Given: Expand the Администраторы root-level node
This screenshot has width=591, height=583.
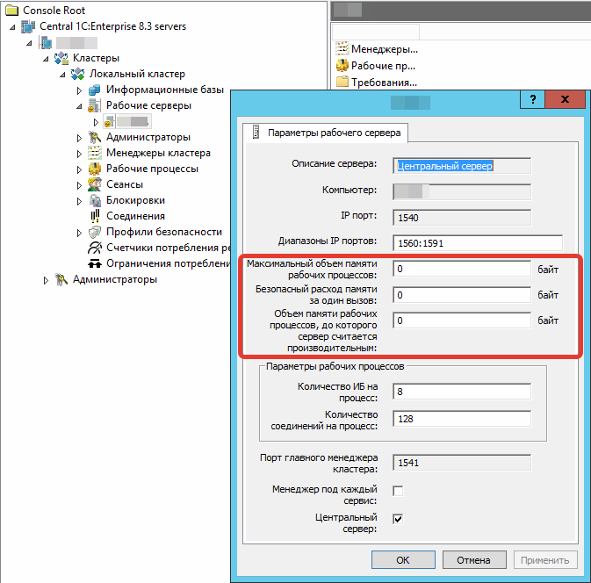Looking at the screenshot, I should click(47, 280).
